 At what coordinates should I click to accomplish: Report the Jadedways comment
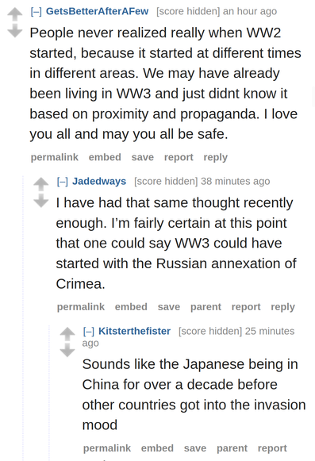point(246,306)
